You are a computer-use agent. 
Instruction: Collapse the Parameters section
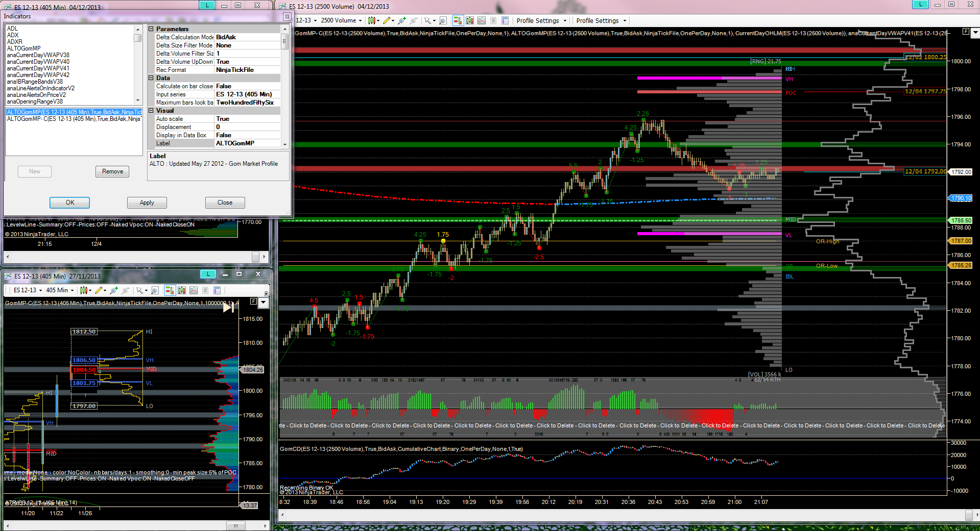coord(151,29)
